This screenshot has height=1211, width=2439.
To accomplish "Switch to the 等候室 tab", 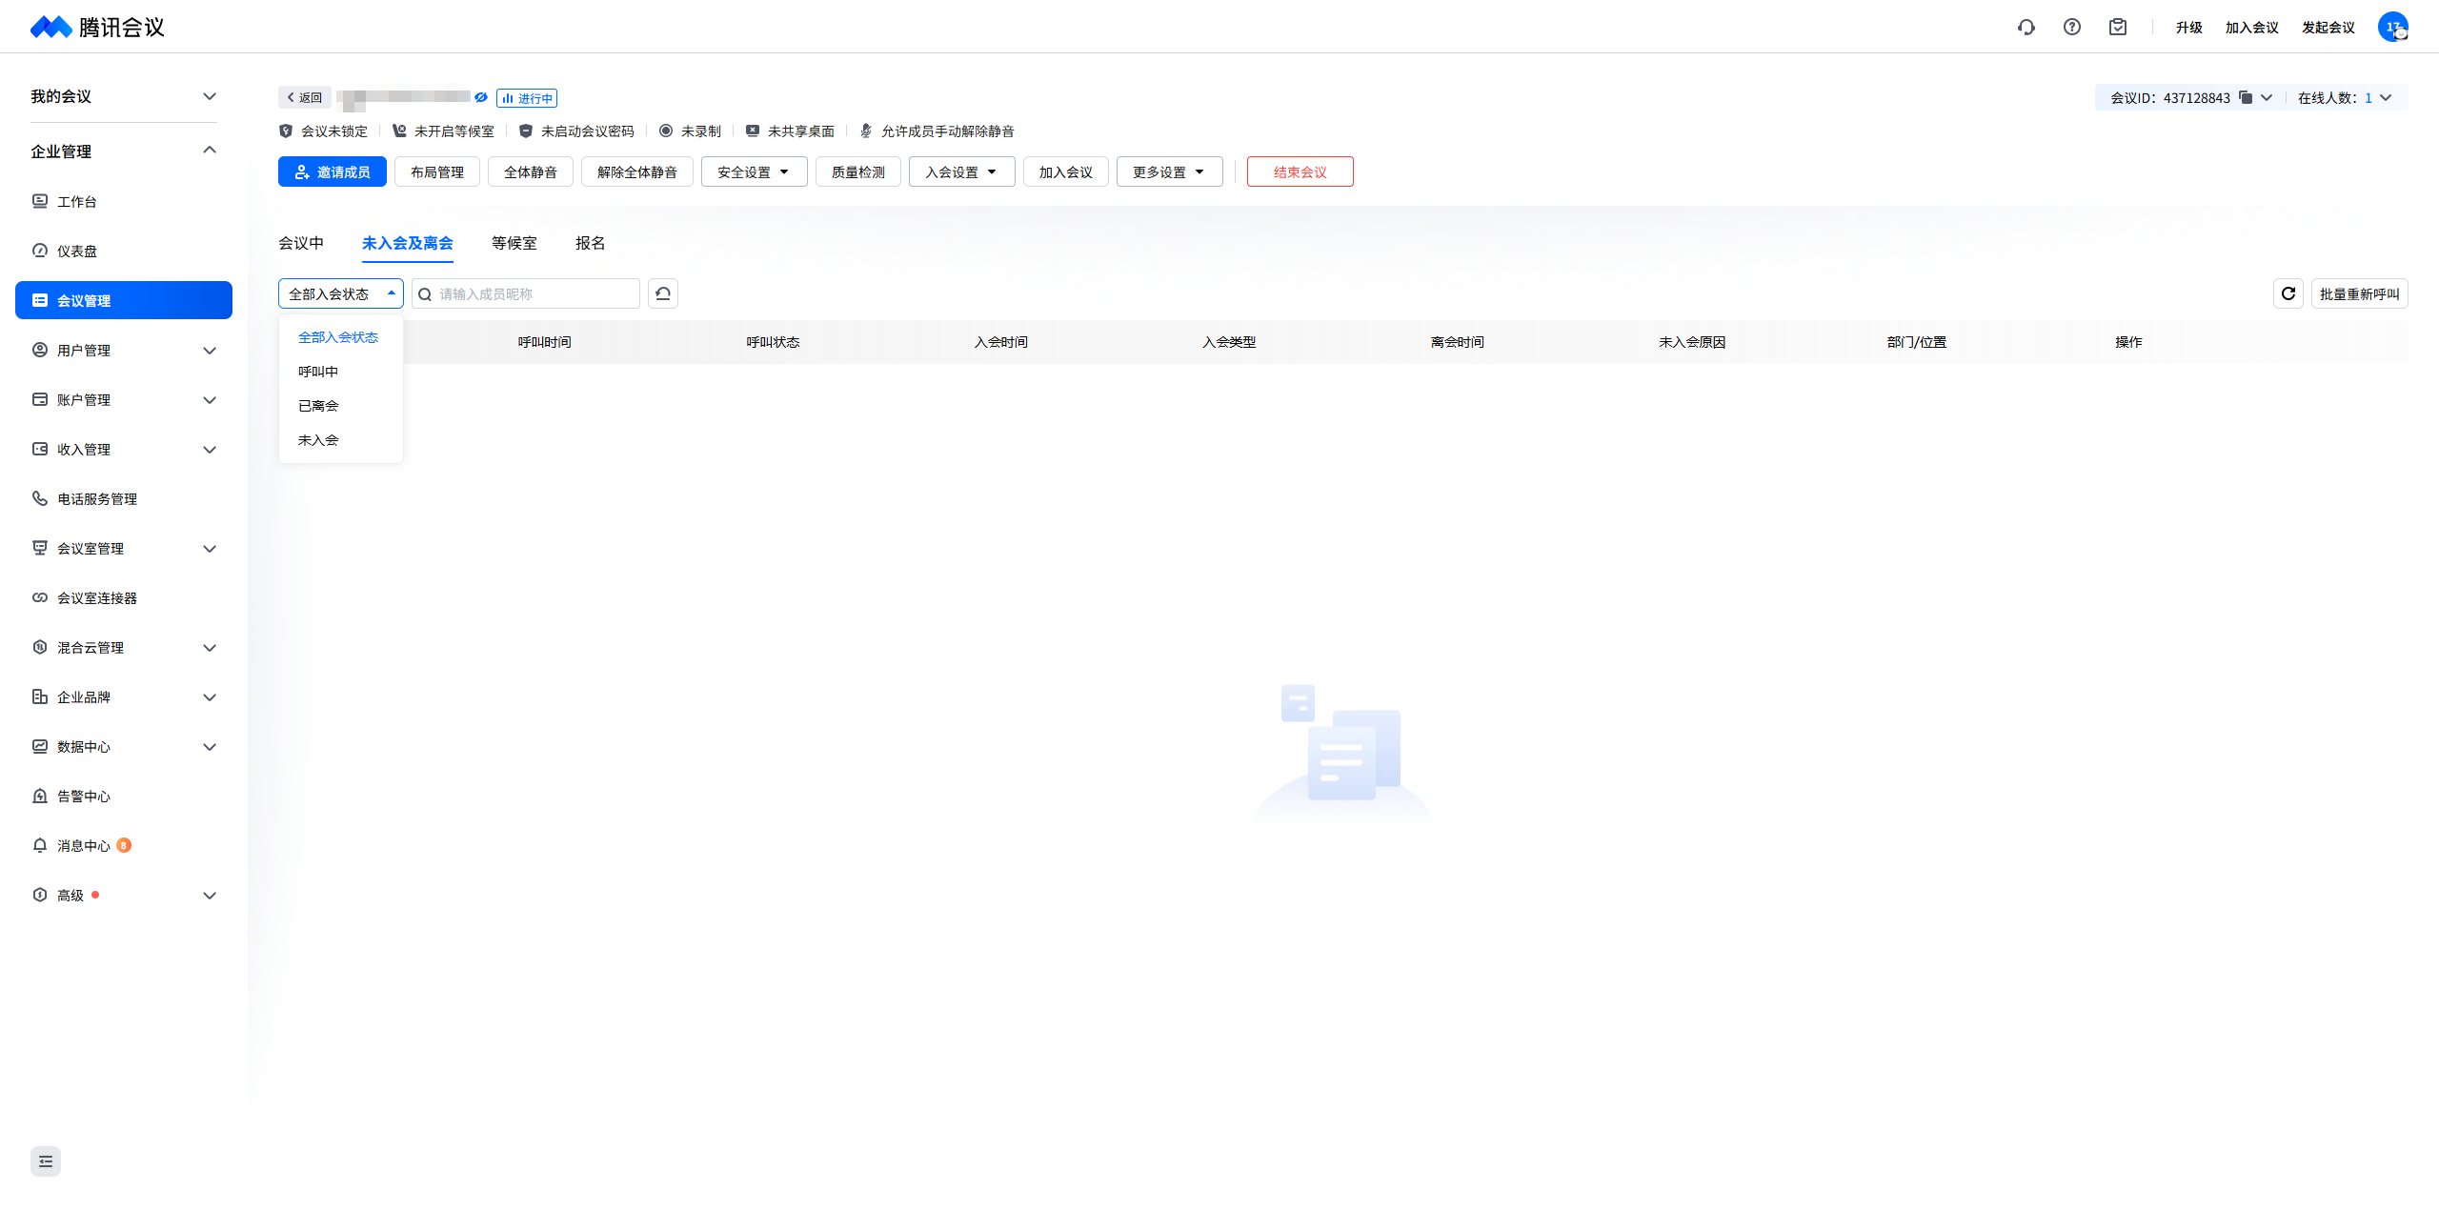I will [514, 243].
